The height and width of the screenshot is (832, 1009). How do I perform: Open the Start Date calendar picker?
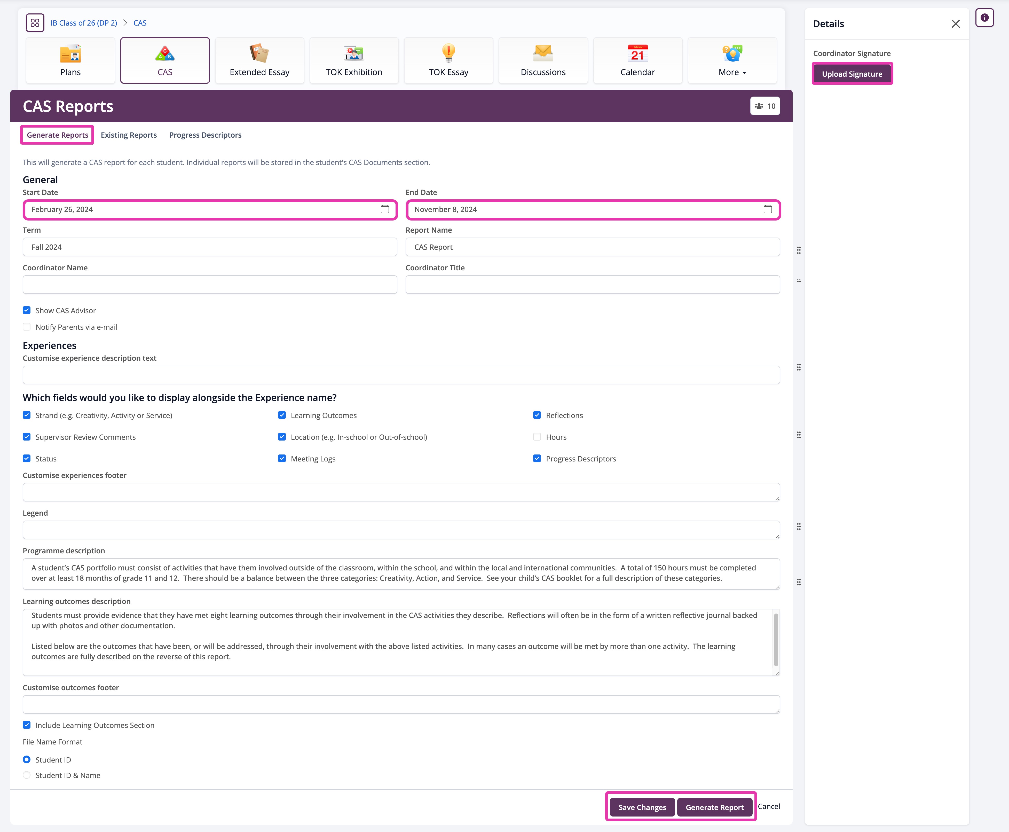pyautogui.click(x=384, y=209)
